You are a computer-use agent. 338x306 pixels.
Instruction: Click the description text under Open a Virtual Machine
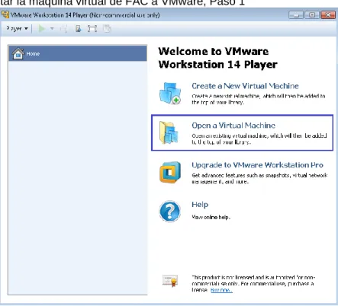tap(259, 139)
